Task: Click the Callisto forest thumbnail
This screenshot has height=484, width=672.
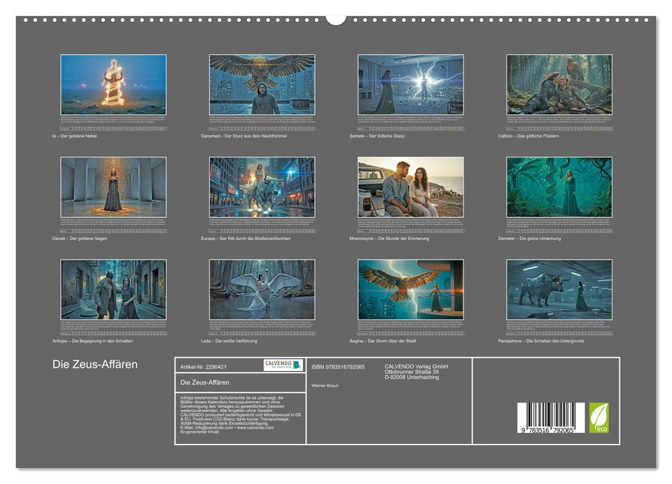Action: pos(559,84)
